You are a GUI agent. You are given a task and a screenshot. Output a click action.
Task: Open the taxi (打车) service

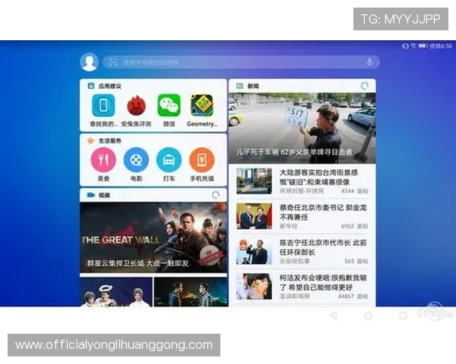tap(169, 160)
